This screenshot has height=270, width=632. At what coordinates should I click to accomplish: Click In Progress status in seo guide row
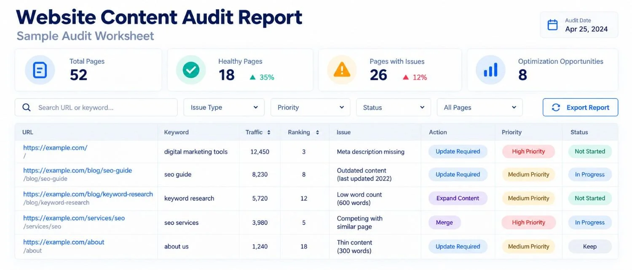pyautogui.click(x=590, y=174)
